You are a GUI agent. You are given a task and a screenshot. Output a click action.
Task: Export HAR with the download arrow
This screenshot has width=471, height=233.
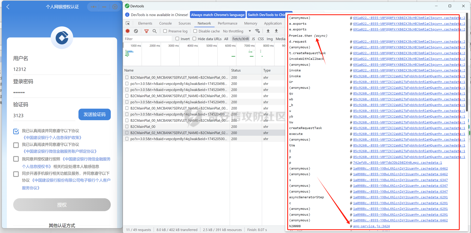(276, 31)
